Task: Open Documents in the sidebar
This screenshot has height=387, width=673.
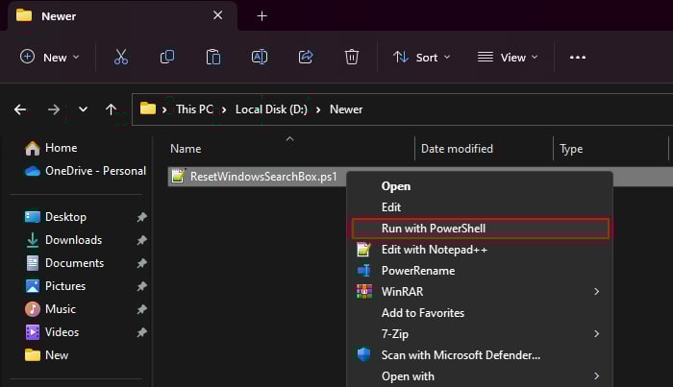Action: pos(64,263)
